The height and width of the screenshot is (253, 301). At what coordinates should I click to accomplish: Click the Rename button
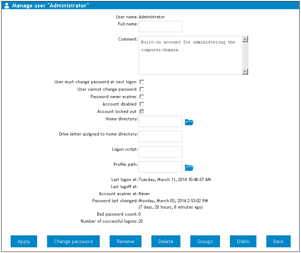point(126,241)
